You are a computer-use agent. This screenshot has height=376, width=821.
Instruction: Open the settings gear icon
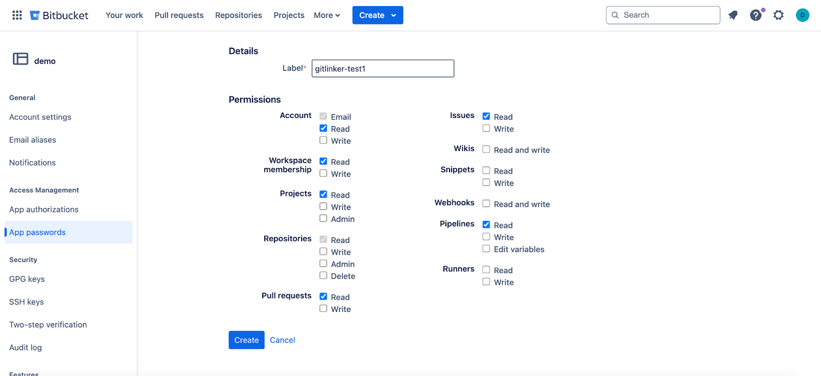pyautogui.click(x=778, y=15)
